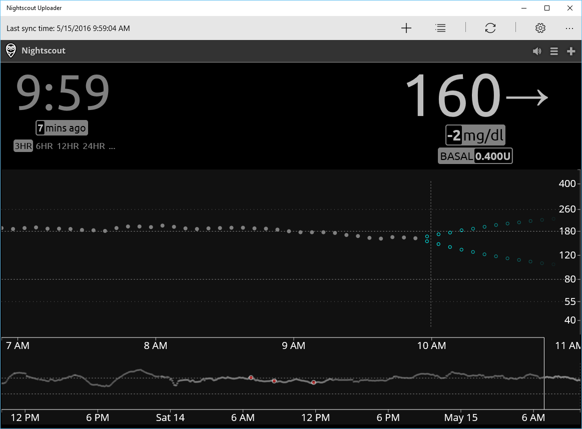Toggle the 6HR time range

tap(45, 146)
